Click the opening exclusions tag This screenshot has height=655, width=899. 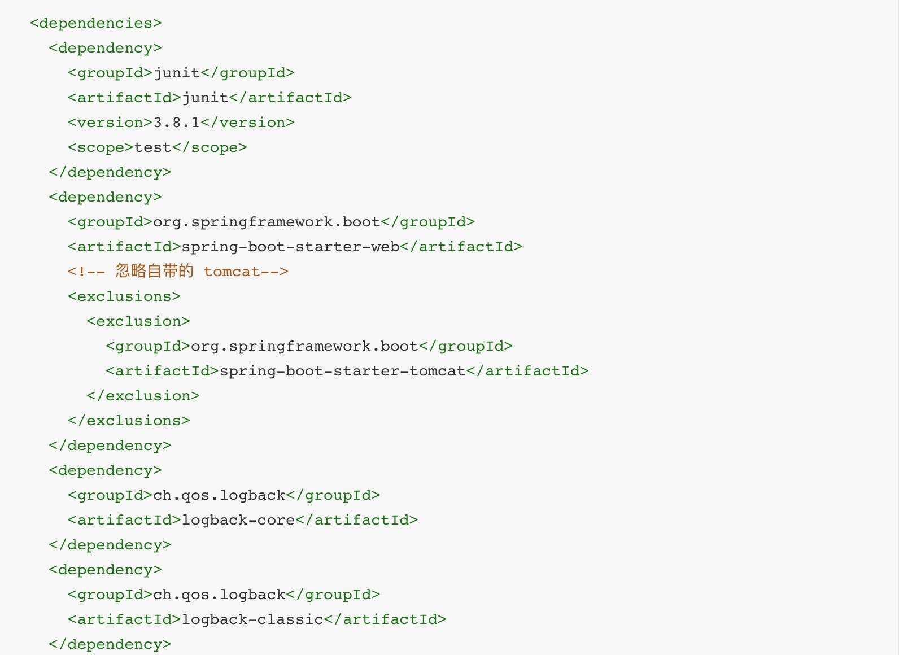(124, 296)
